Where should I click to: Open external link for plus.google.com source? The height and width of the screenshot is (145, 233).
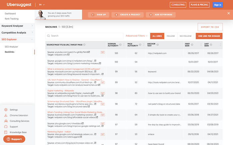(x=83, y=123)
